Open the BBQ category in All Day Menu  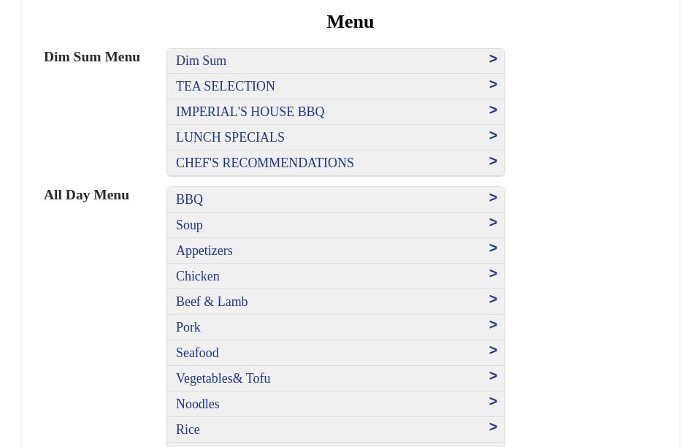pos(189,199)
